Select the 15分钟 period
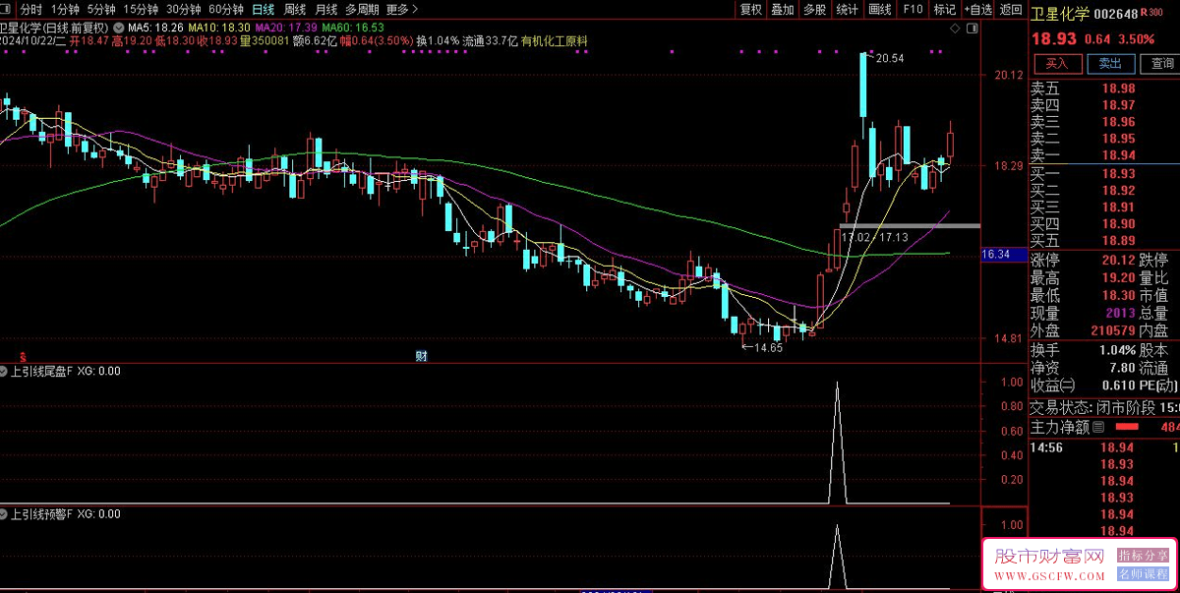1180x593 pixels. pos(141,9)
